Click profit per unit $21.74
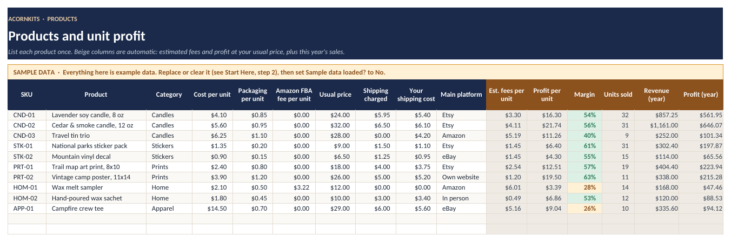This screenshot has height=242, width=731. click(547, 125)
